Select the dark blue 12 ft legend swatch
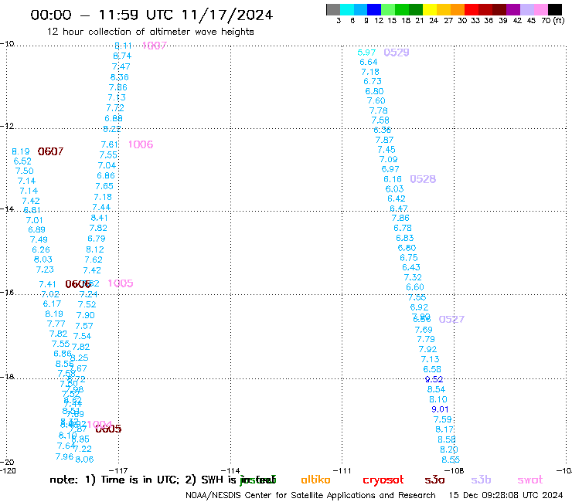The image size is (572, 502). [x=375, y=9]
